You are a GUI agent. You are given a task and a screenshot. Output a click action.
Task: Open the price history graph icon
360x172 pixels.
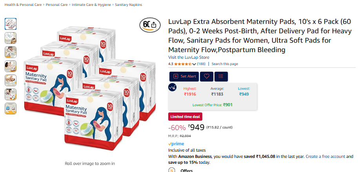172,87
